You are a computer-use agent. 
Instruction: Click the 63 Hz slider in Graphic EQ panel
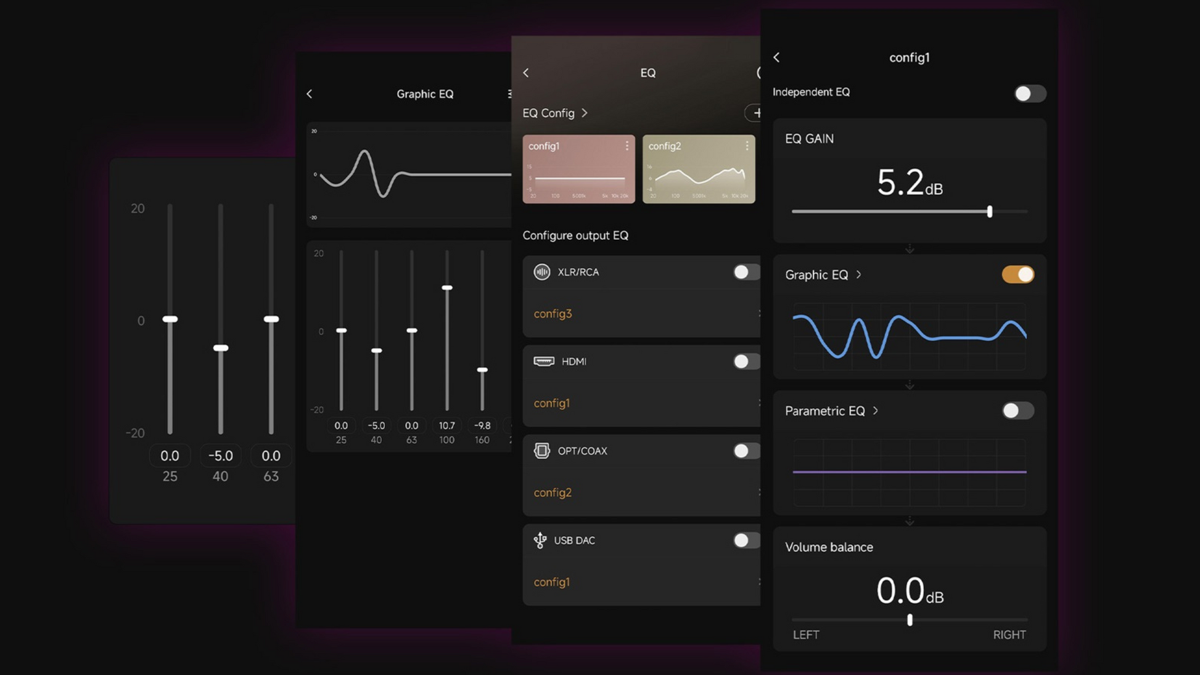coord(411,330)
